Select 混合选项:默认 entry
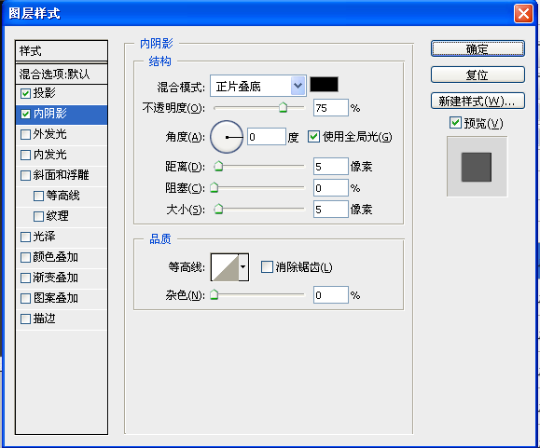Image resolution: width=540 pixels, height=448 pixels. point(62,74)
